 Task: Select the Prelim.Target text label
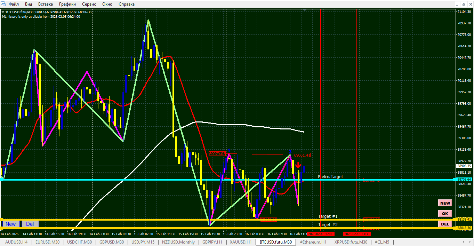point(330,177)
